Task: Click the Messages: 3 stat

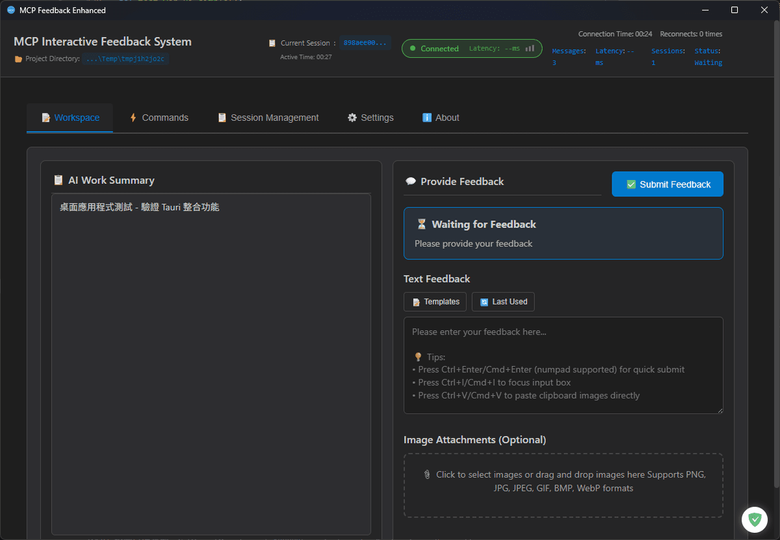Action: click(569, 57)
